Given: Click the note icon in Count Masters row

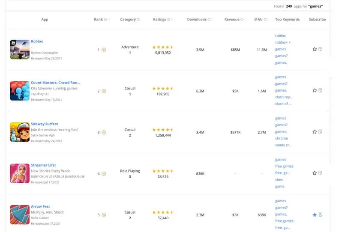Looking at the screenshot, I should click(320, 90).
